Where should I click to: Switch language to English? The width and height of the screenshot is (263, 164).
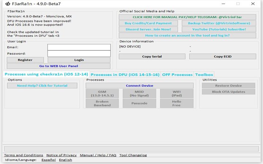click(66, 160)
